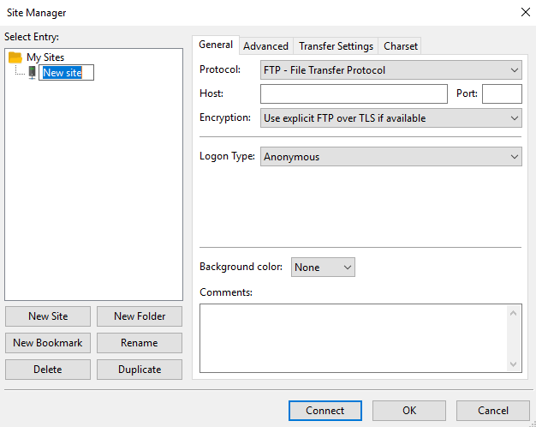Click the New Bookmark button

[48, 343]
